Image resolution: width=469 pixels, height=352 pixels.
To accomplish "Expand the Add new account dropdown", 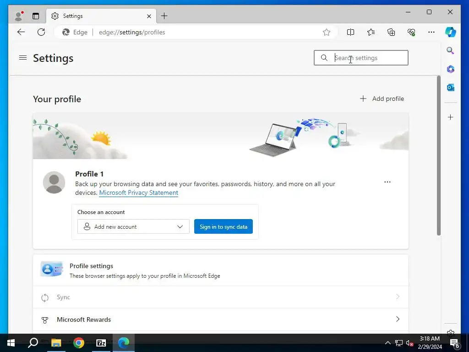I will (x=133, y=226).
